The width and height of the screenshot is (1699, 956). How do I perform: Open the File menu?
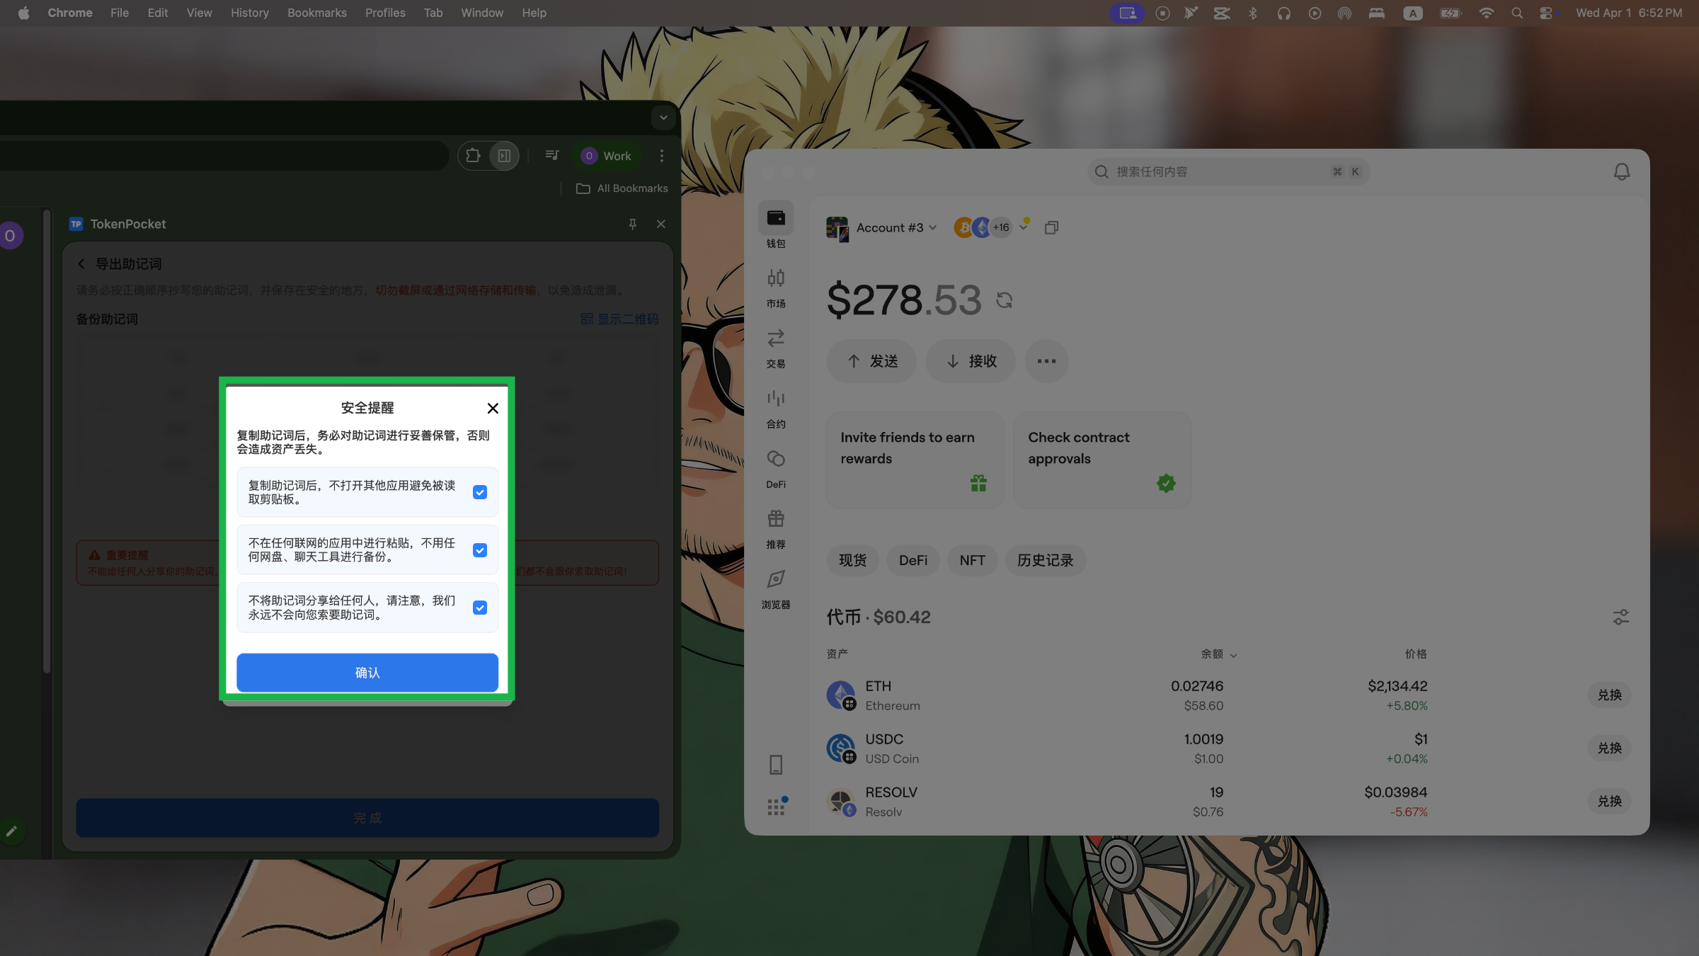pyautogui.click(x=119, y=13)
